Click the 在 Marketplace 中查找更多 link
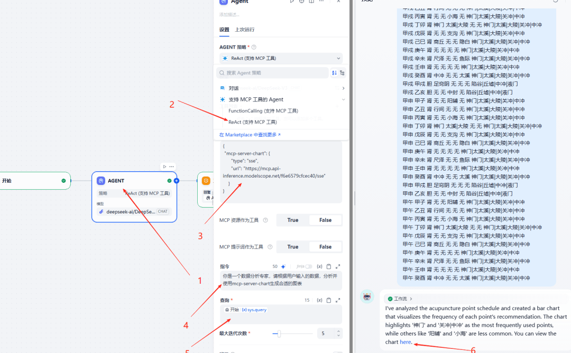 click(250, 135)
